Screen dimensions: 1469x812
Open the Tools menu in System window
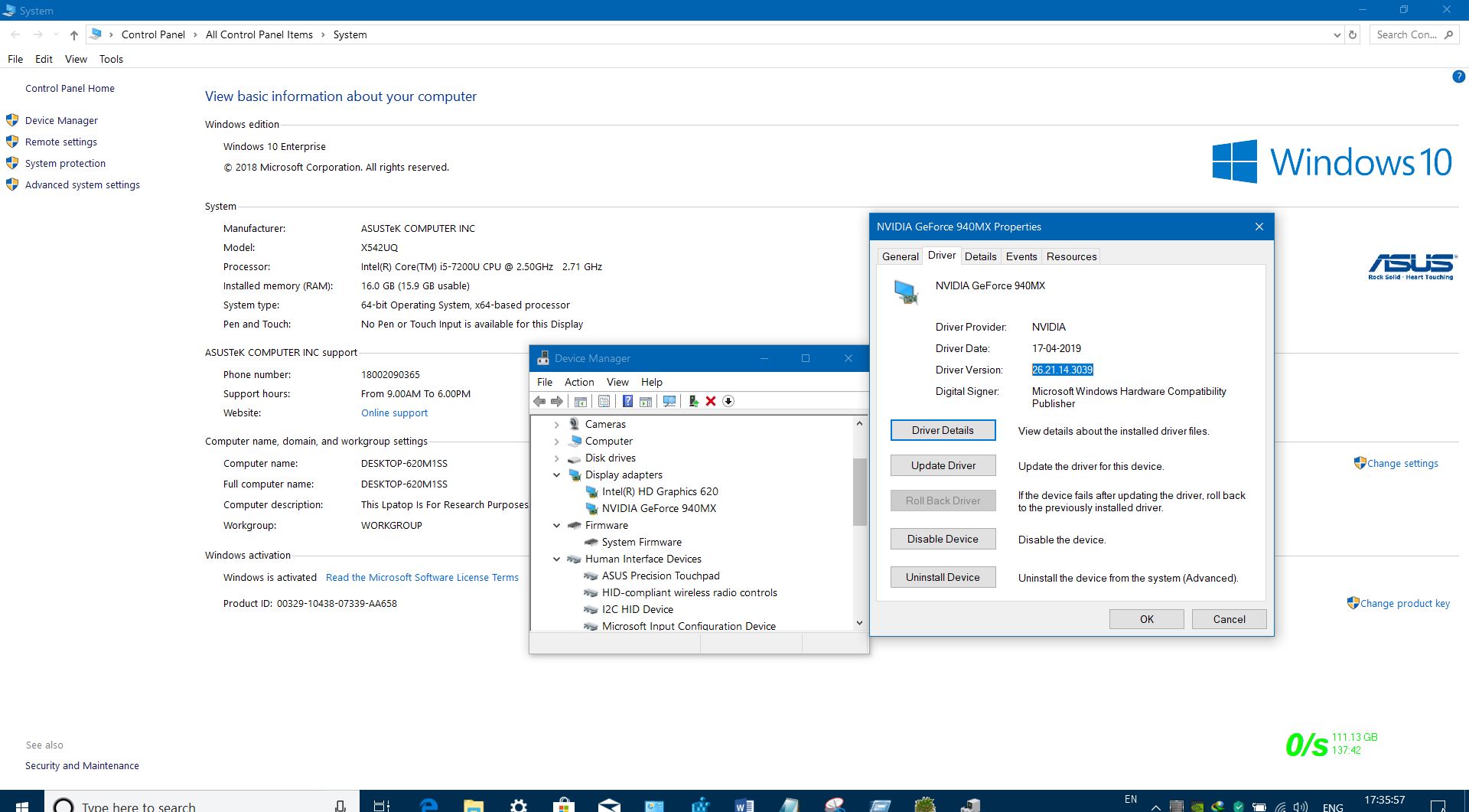[111, 59]
